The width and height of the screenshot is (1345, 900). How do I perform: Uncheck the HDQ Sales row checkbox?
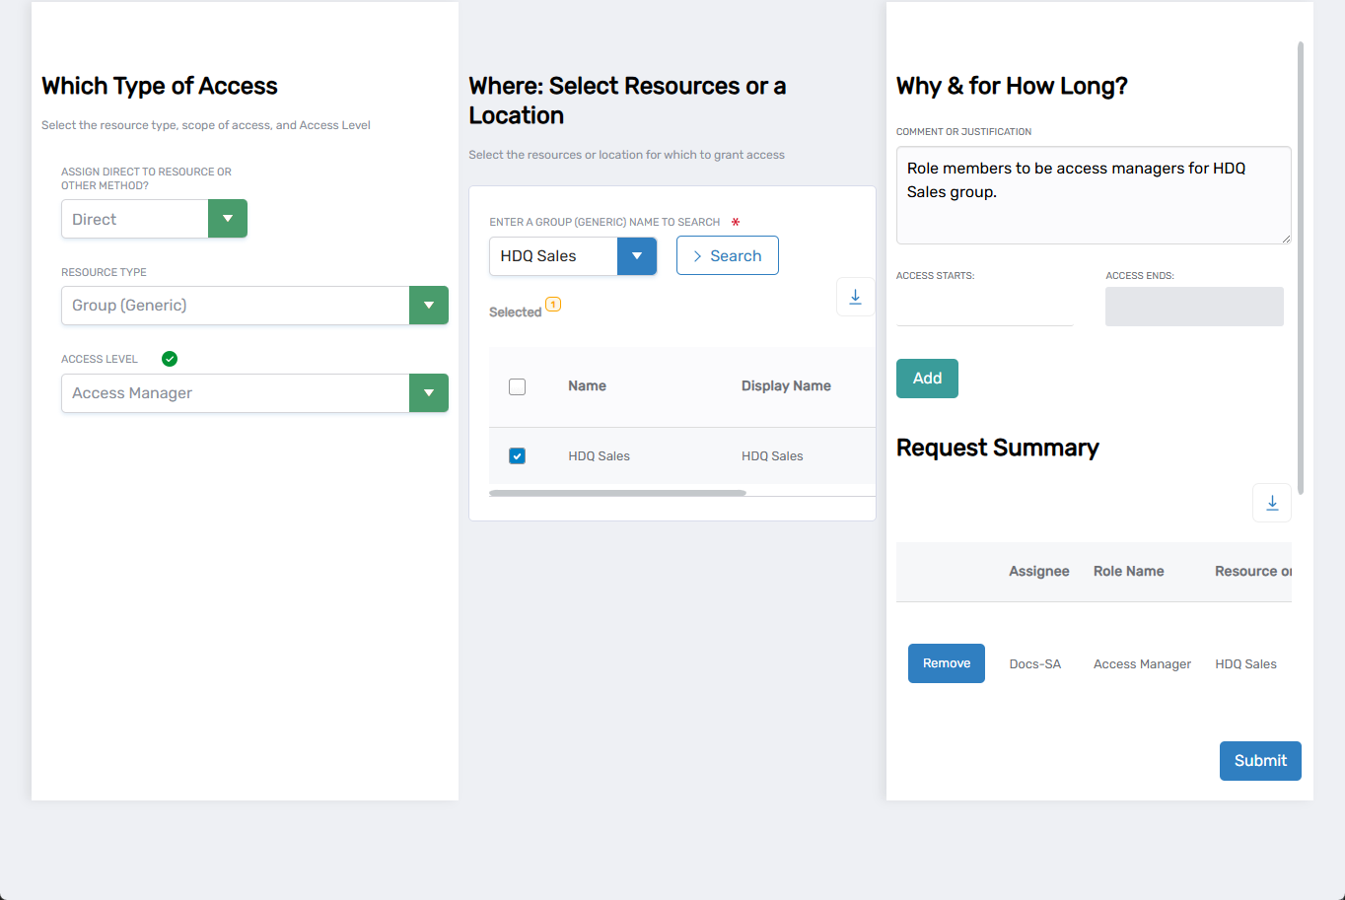(x=517, y=455)
